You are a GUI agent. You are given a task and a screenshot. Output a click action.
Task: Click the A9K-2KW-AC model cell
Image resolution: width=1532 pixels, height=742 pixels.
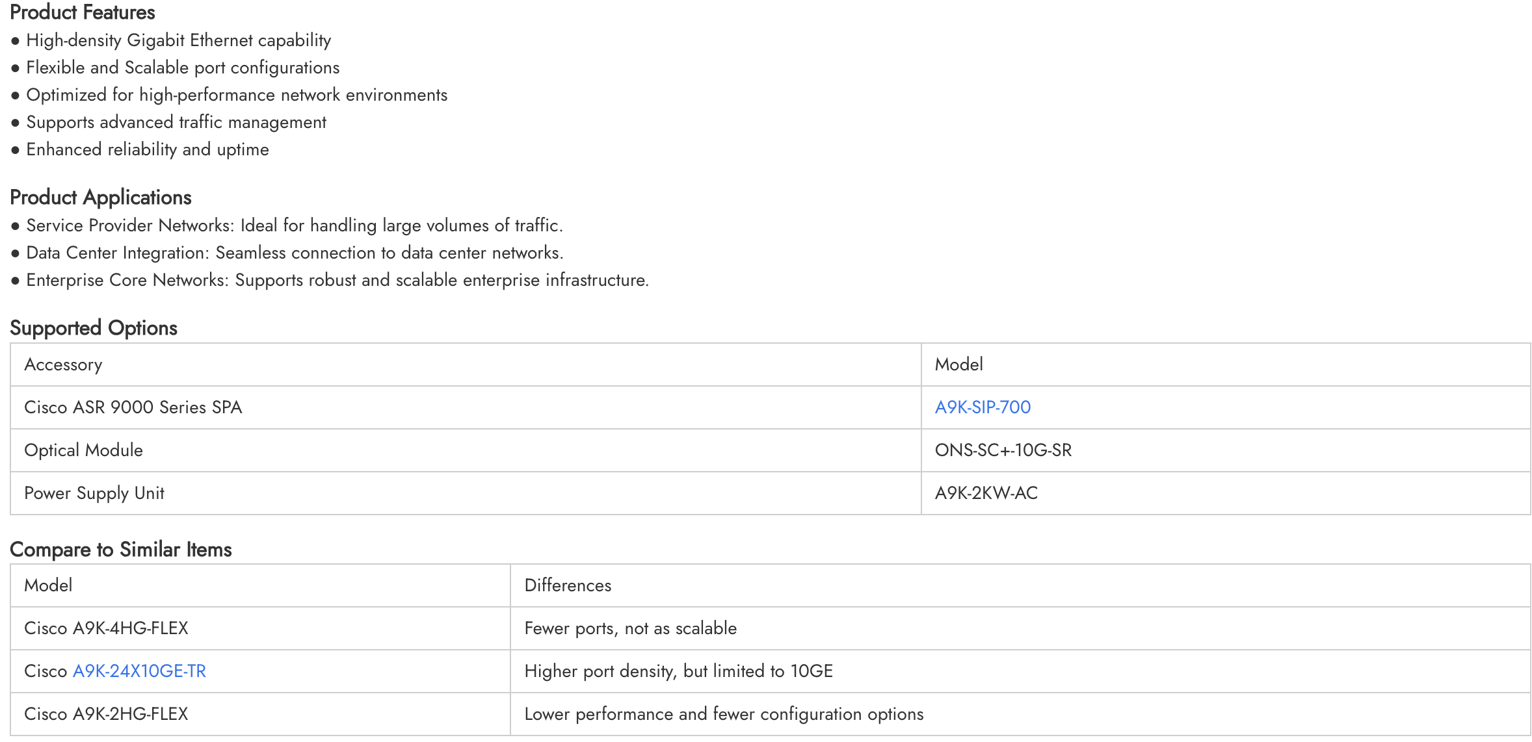click(986, 493)
